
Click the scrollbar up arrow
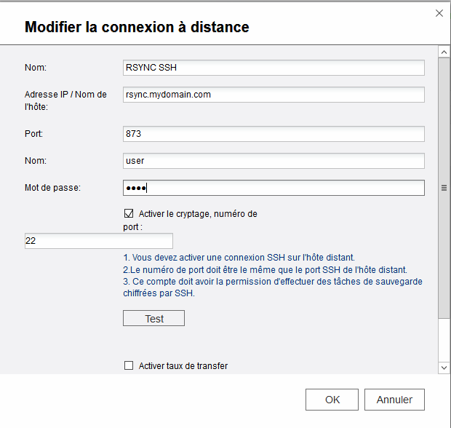pyautogui.click(x=444, y=52)
